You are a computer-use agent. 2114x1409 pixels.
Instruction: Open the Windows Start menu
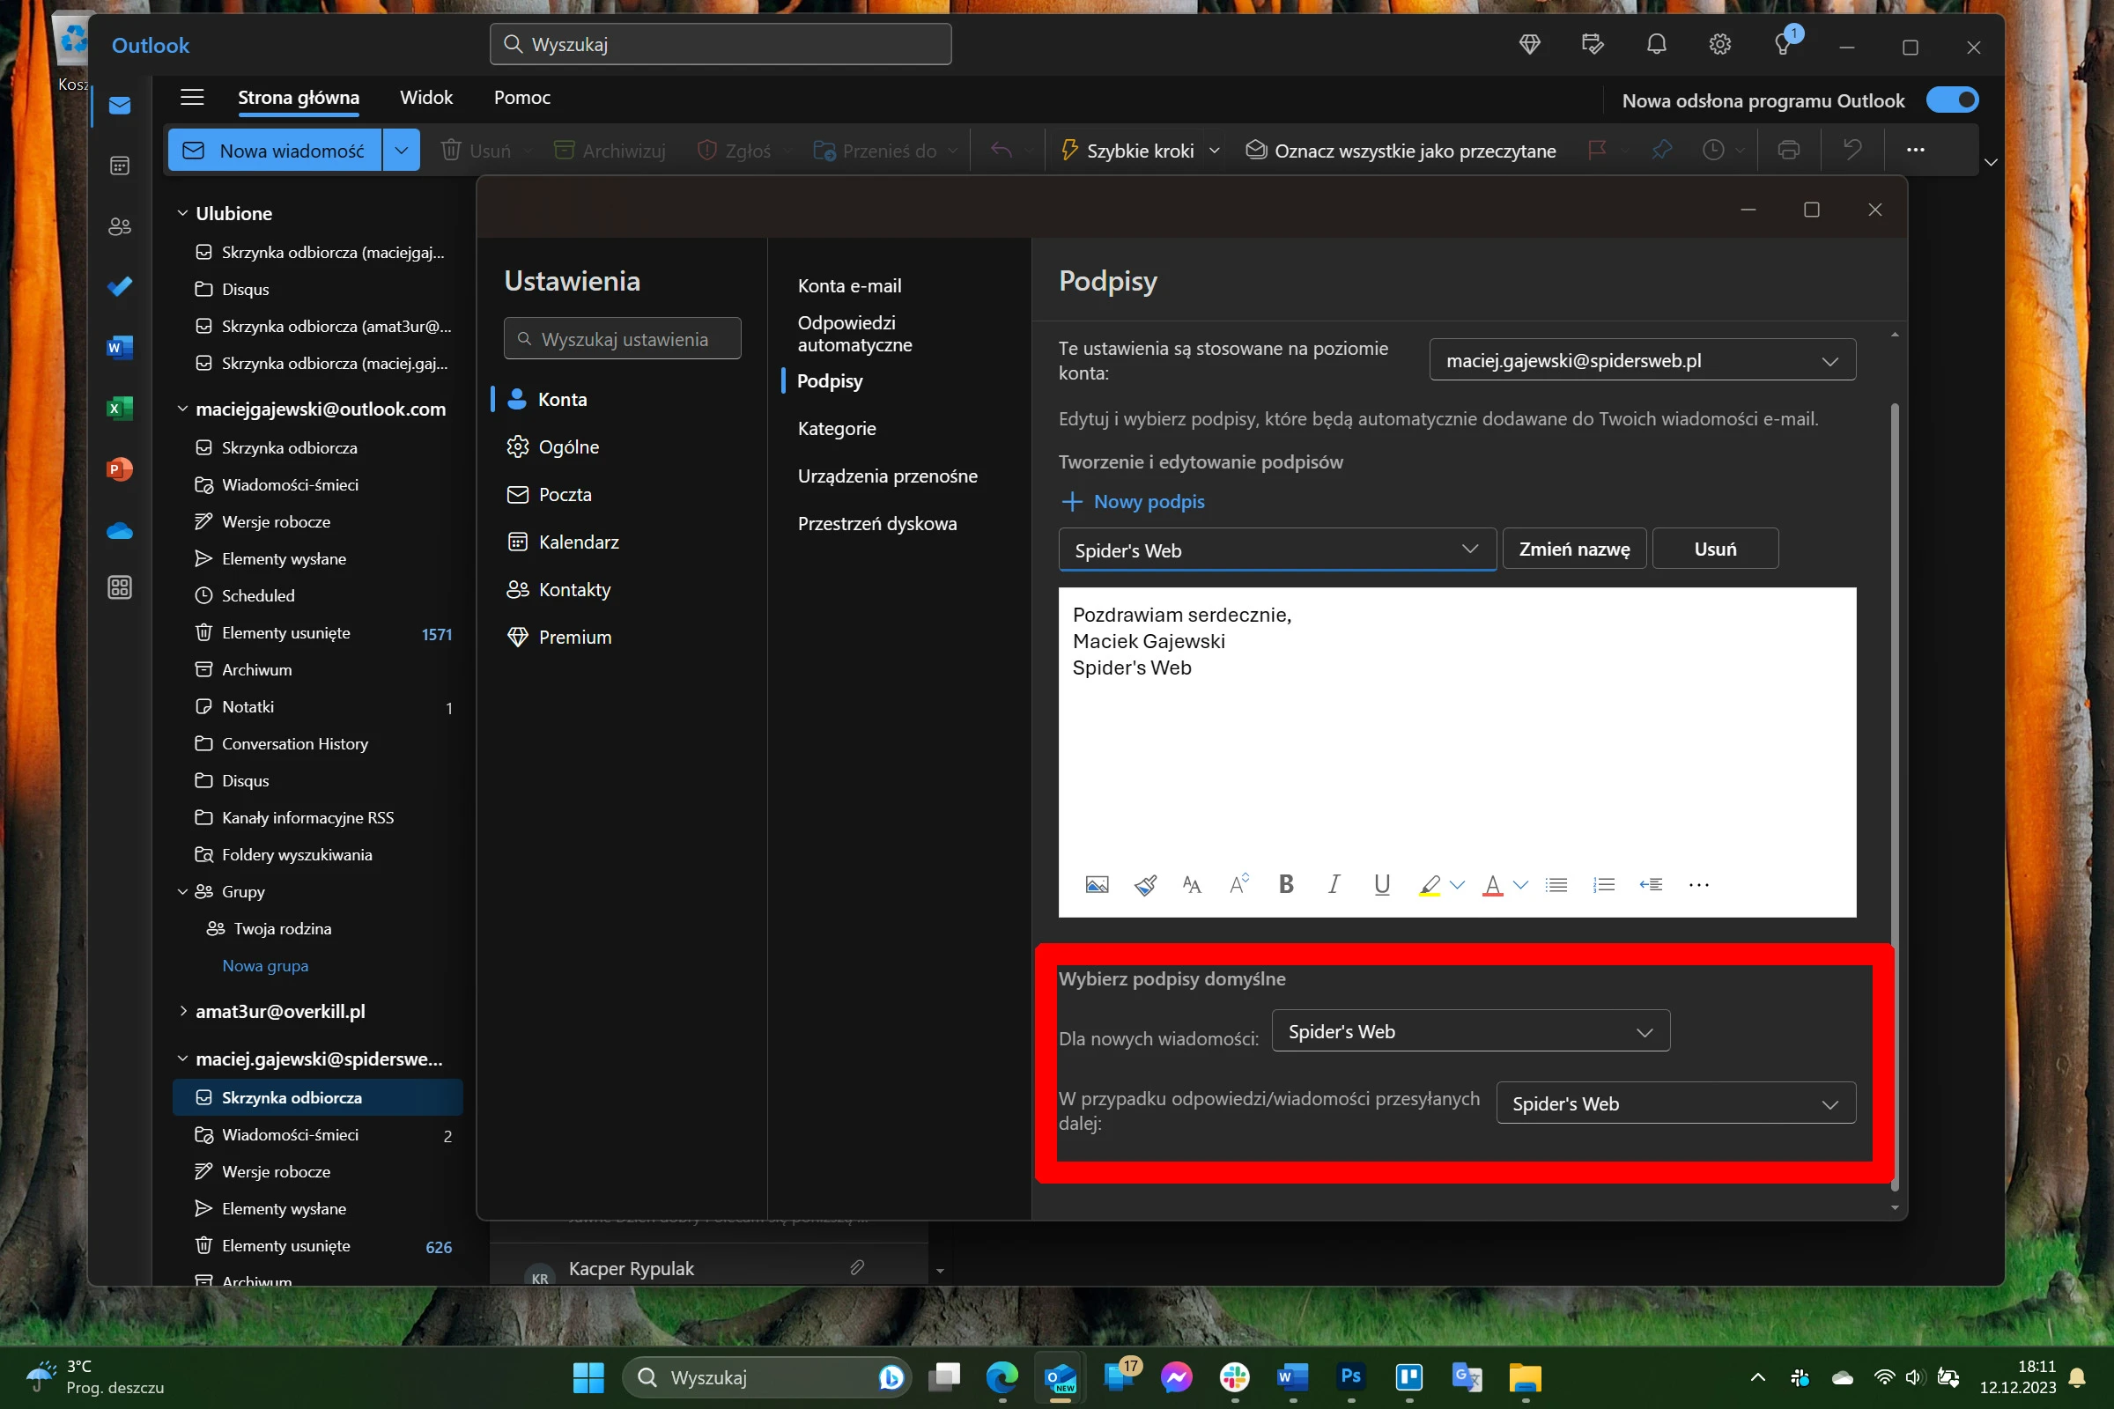pos(588,1376)
